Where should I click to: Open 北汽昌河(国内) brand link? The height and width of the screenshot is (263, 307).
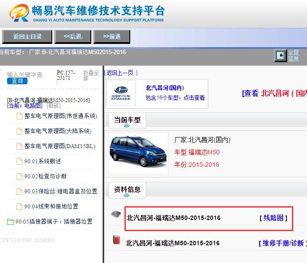[x=165, y=88]
